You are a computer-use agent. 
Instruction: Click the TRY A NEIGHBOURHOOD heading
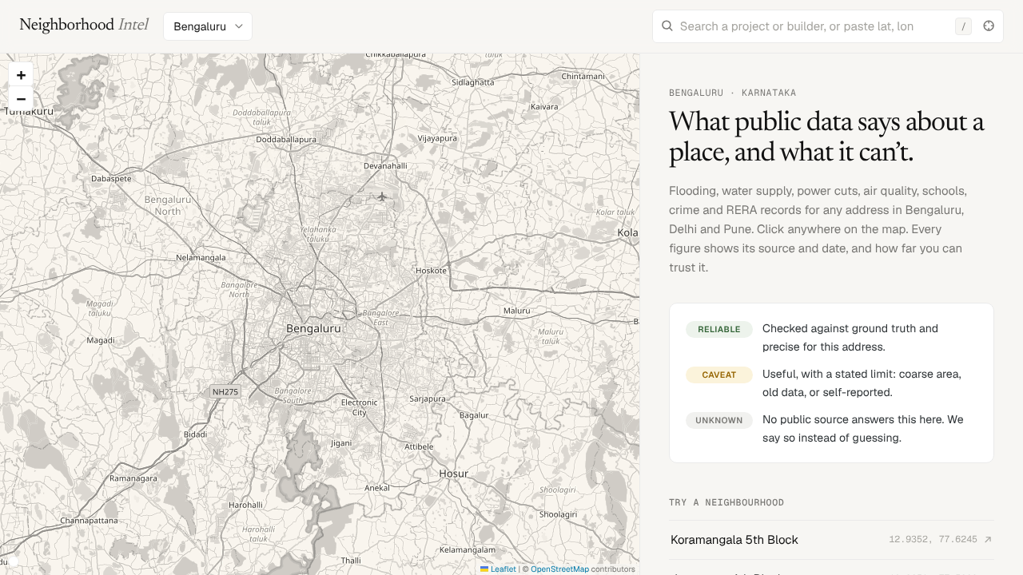[726, 502]
